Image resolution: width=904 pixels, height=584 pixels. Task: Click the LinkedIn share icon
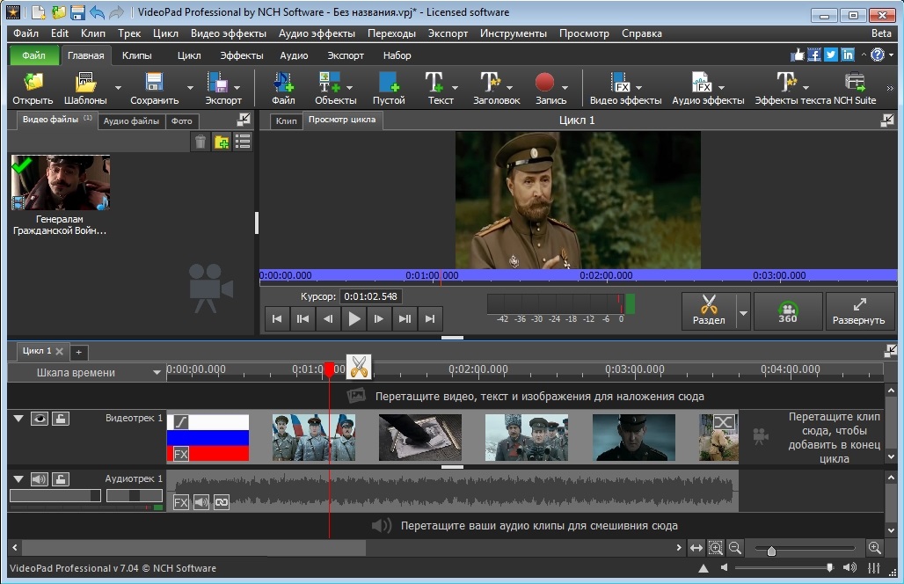(848, 55)
